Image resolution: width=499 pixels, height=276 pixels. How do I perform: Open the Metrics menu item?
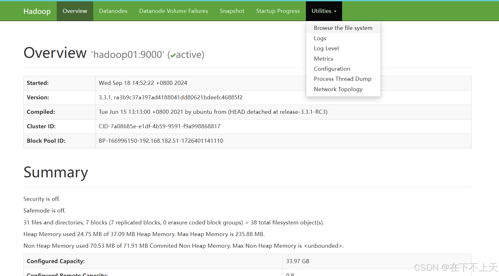pyautogui.click(x=324, y=59)
